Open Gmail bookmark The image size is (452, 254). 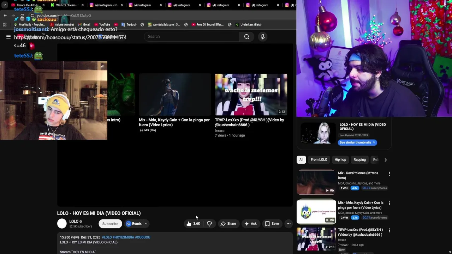(x=84, y=25)
